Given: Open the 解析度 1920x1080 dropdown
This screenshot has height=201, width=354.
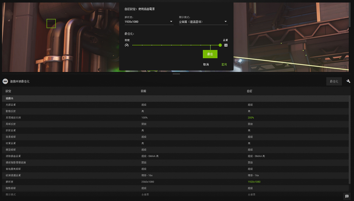Looking at the screenshot, I should pos(149,22).
